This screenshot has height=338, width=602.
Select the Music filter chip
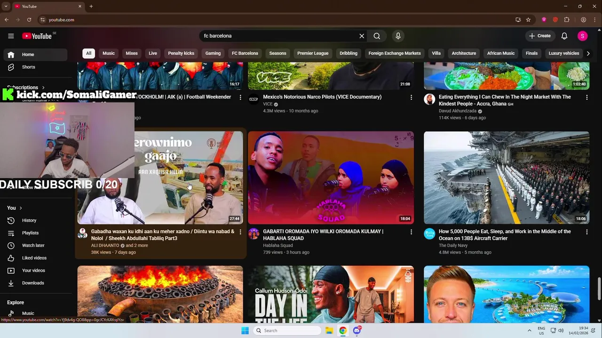(109, 54)
